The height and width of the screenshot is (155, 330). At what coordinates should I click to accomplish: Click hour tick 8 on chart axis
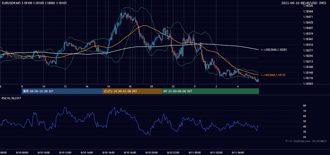(x=22, y=86)
